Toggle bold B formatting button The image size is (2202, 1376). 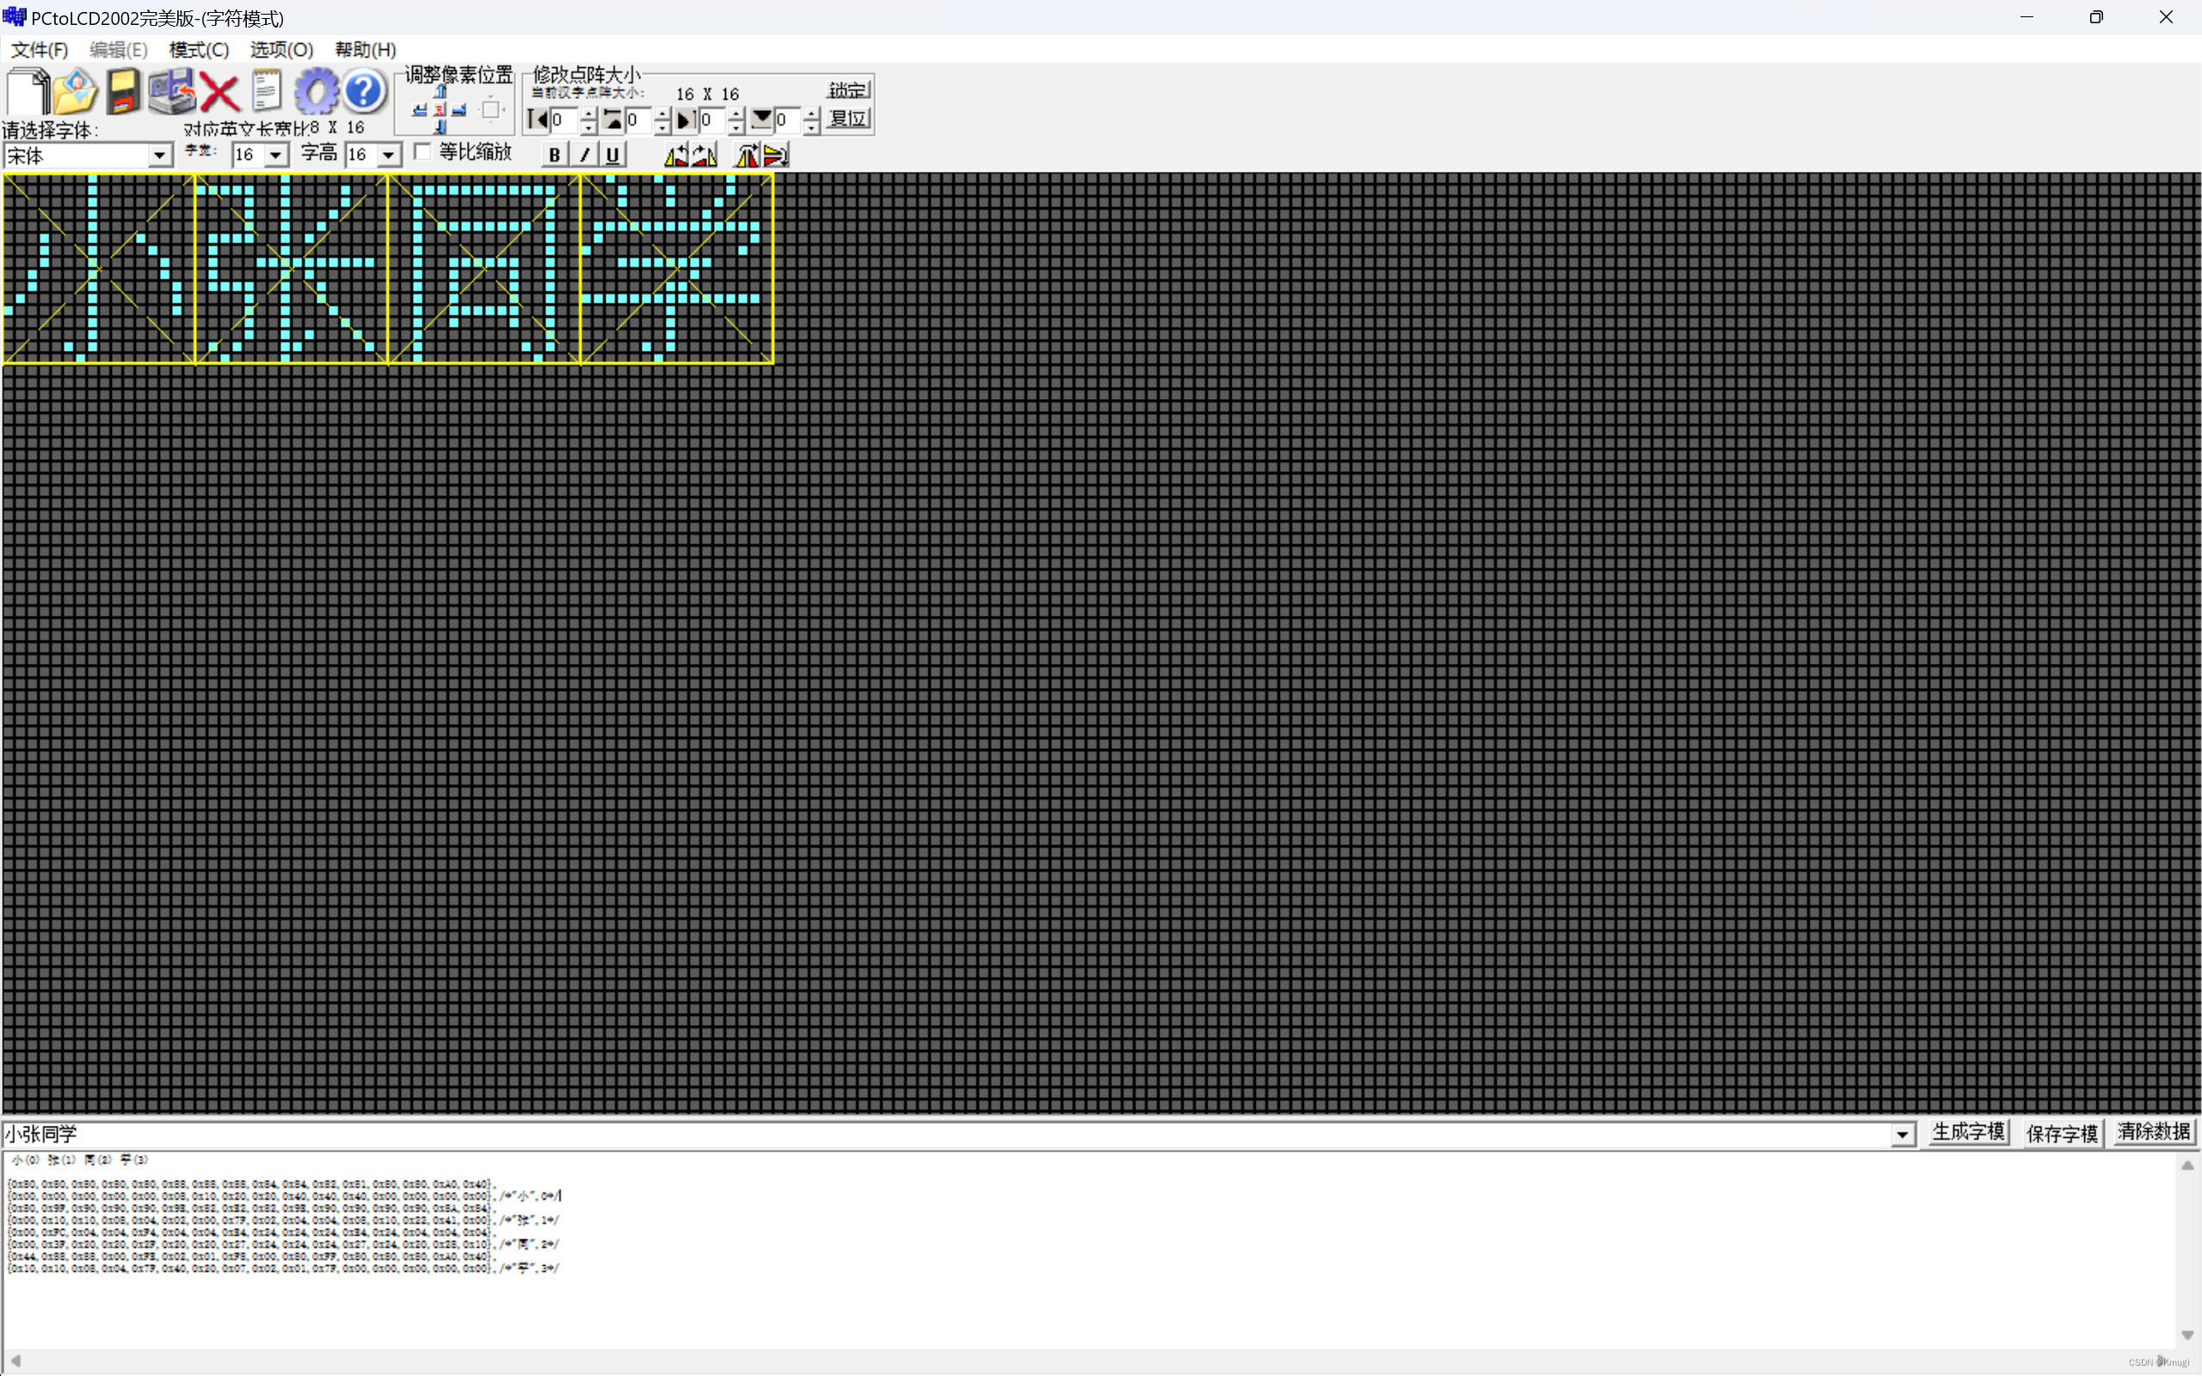554,155
